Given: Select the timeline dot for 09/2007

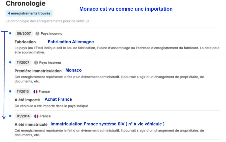Looking at the screenshot, I should point(10,33).
